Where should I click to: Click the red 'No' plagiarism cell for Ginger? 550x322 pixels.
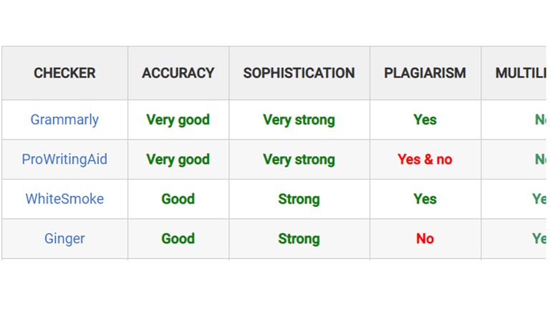point(425,238)
